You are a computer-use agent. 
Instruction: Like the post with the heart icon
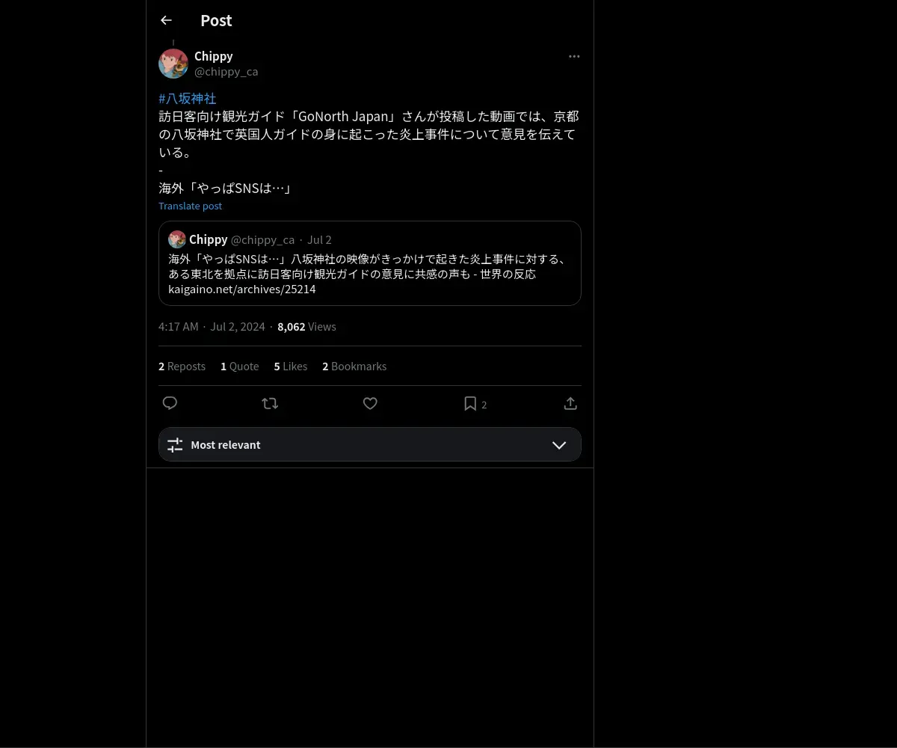coord(370,403)
